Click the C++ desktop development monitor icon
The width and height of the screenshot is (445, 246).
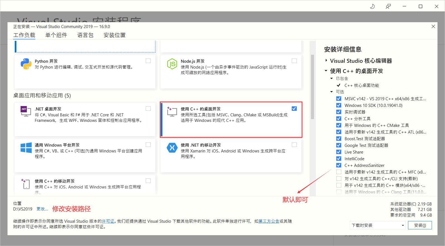point(172,111)
